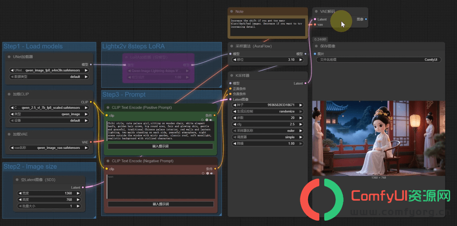Open the 生成后控制 randomize dropdown
Viewport: 457px width, 226px height.
coord(268,112)
